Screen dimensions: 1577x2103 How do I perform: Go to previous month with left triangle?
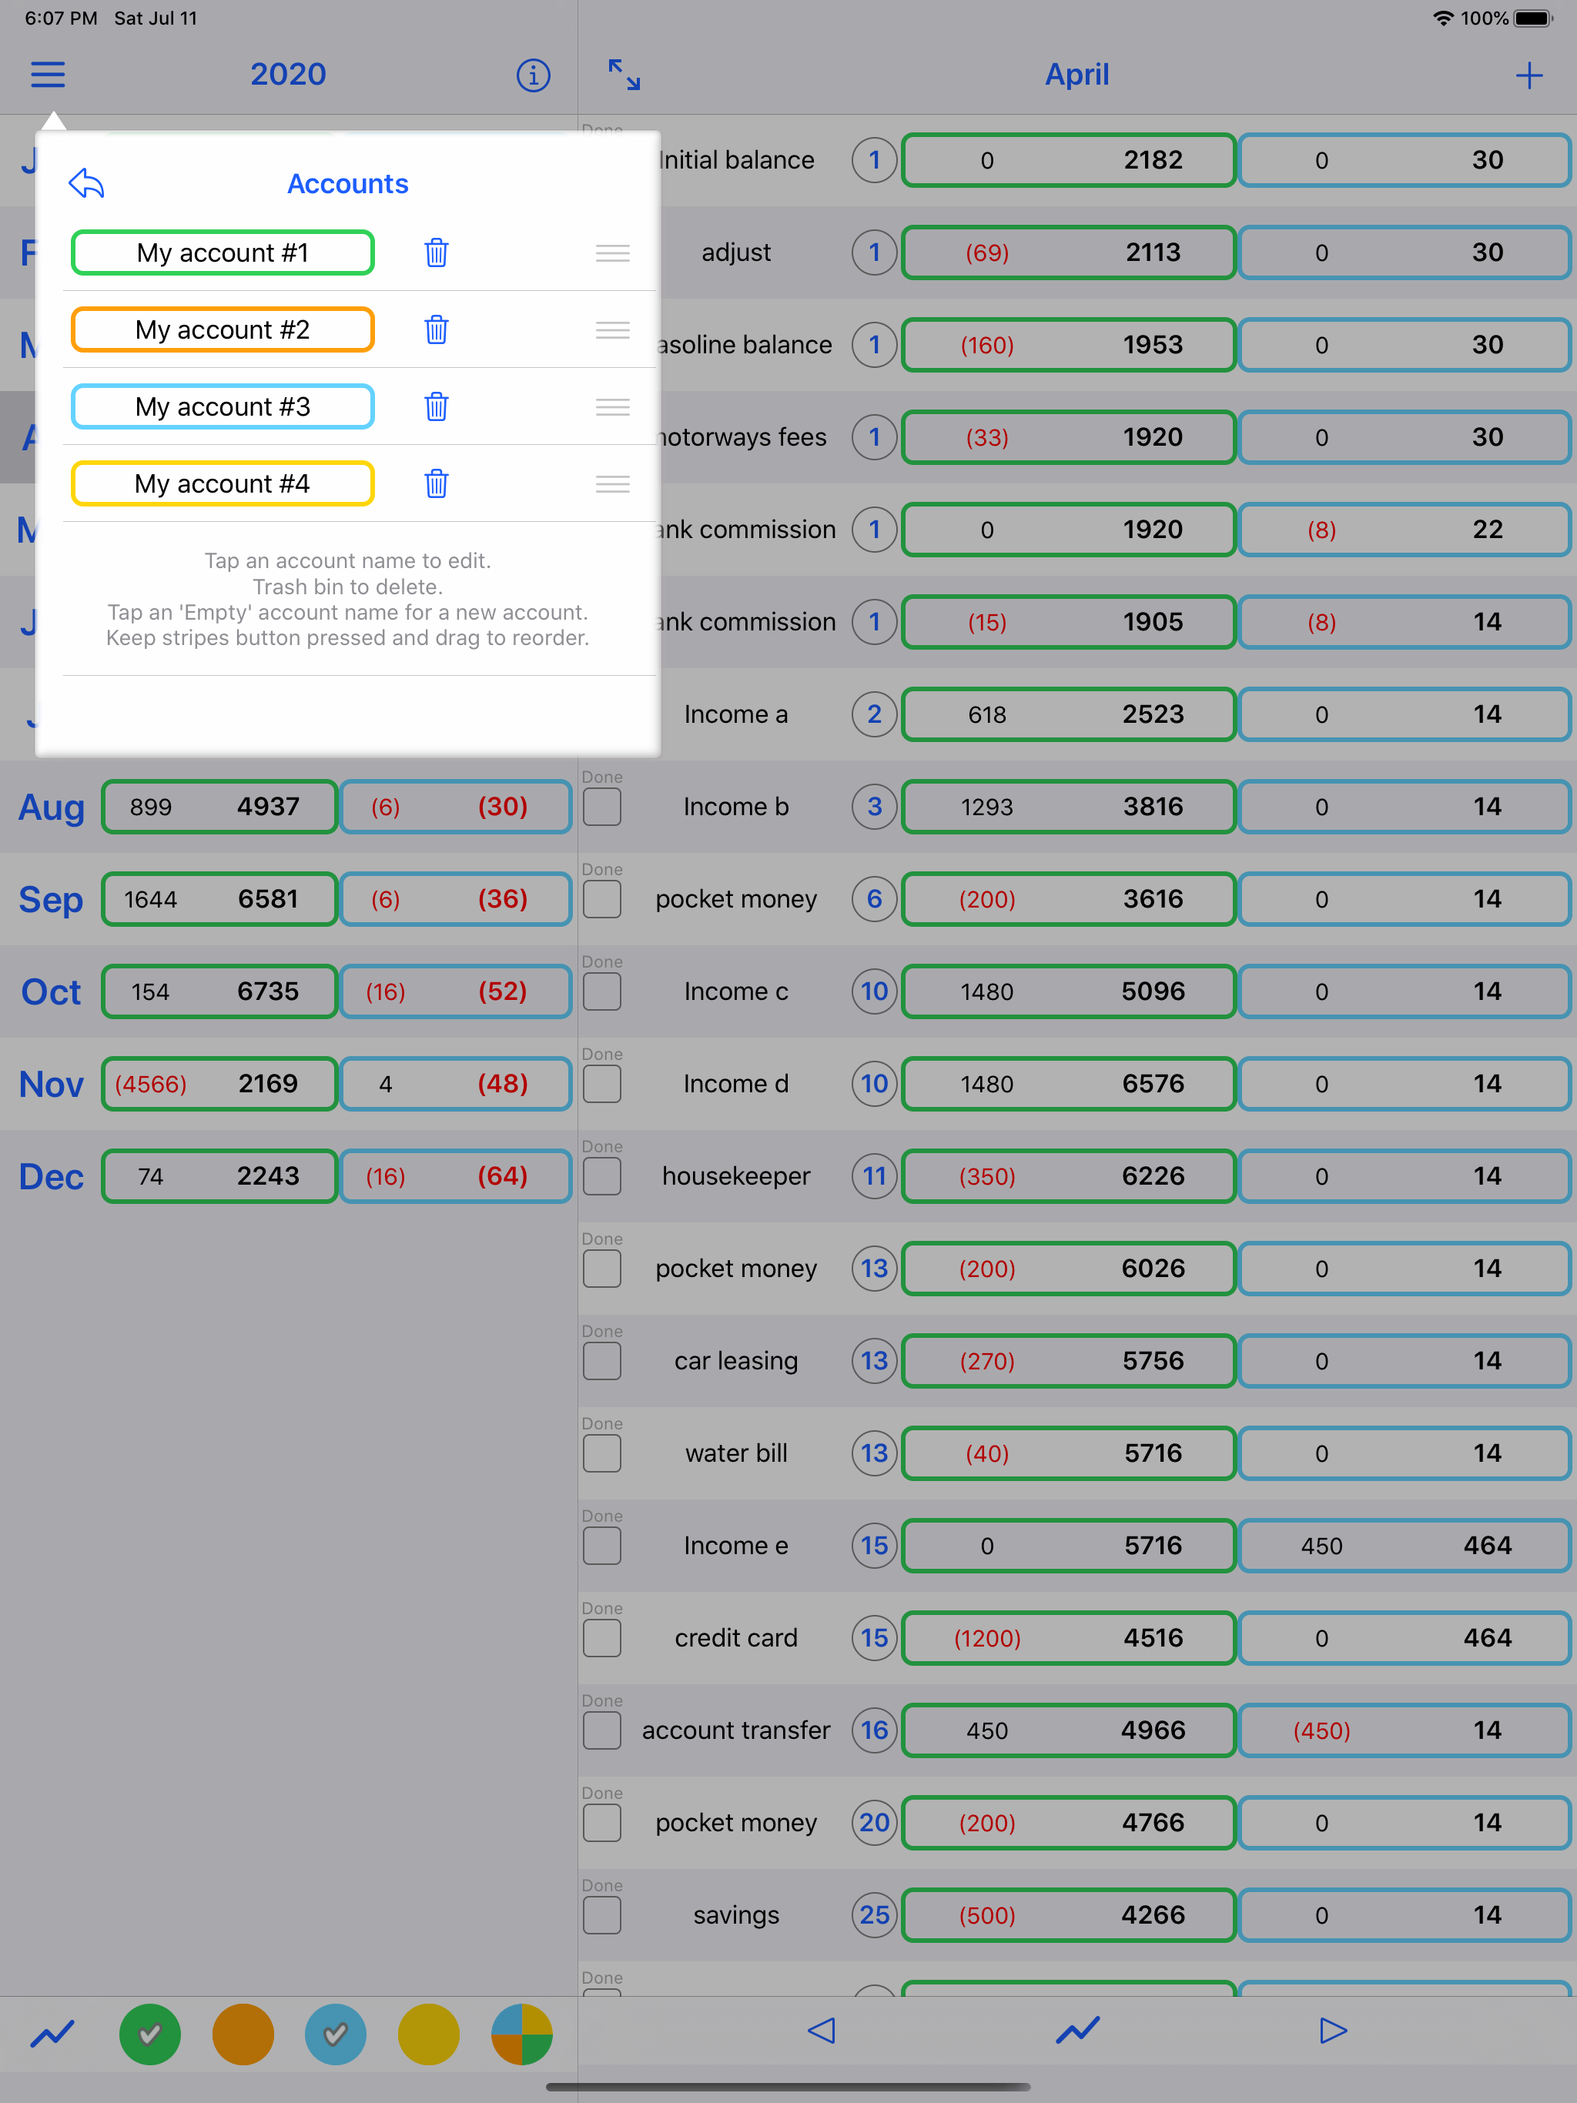click(822, 2030)
